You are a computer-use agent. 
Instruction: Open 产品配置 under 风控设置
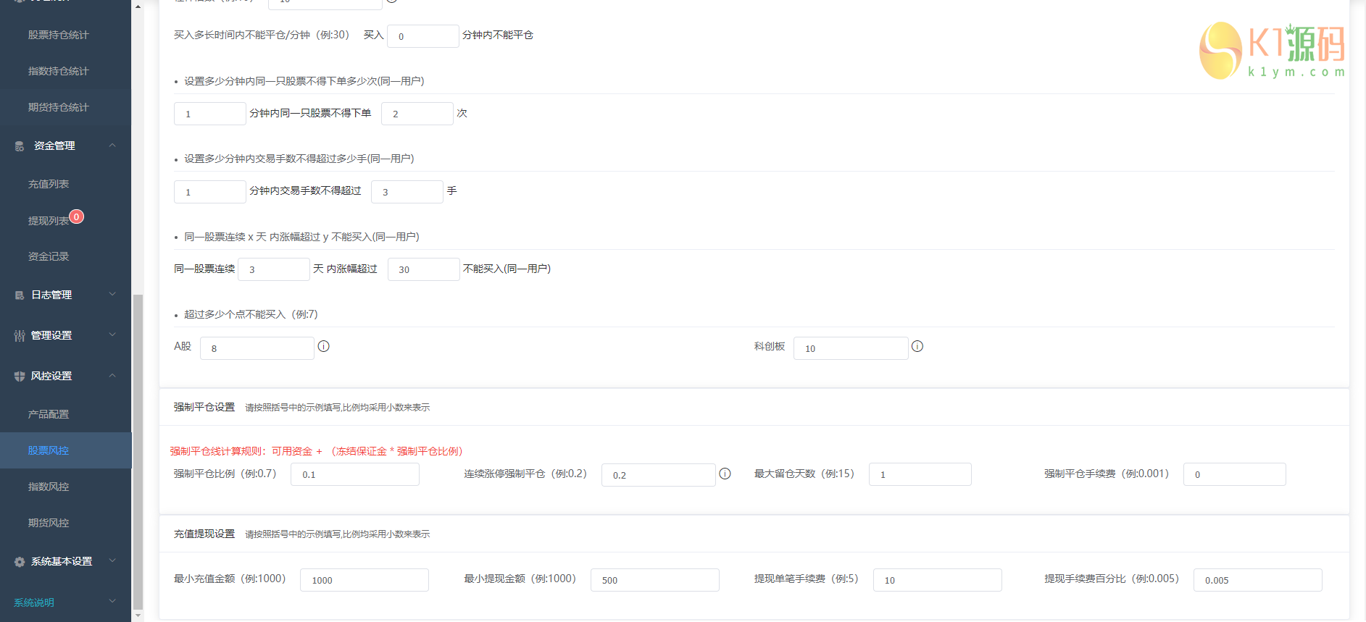(x=49, y=414)
